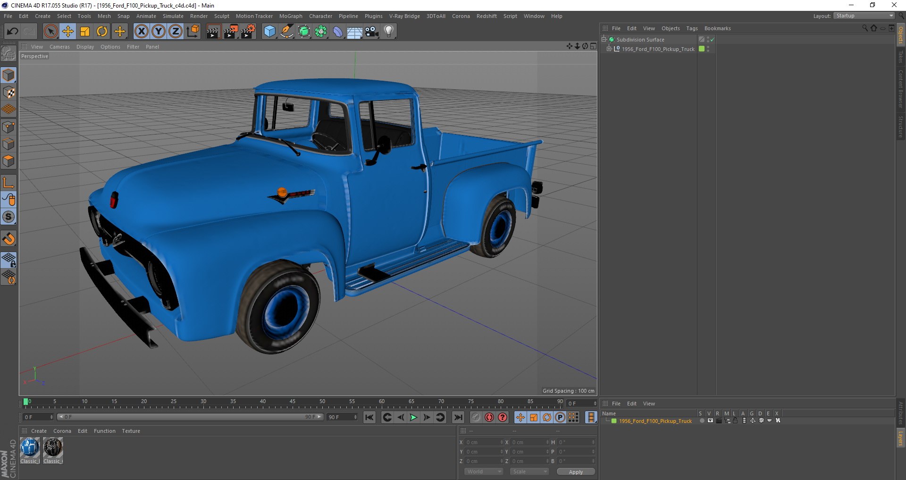Select the Rotate tool in toolbar

click(102, 32)
